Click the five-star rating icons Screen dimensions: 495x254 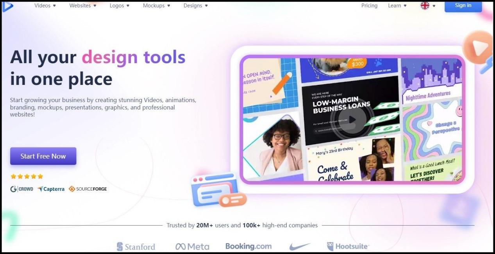coord(27,176)
